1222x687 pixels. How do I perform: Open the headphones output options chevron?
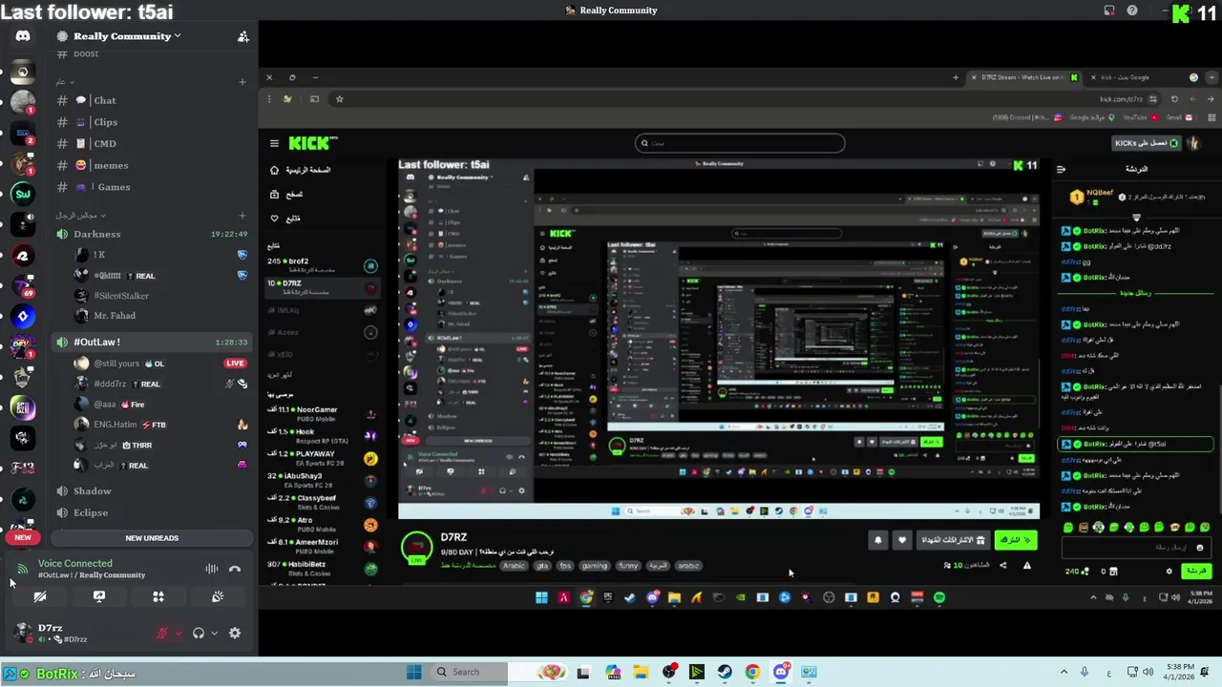(x=214, y=633)
